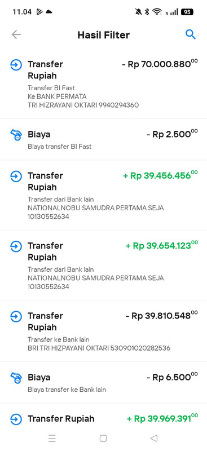Tap the transfer icon beside the Rp 39.810.548 entry
This screenshot has height=451, width=207.
16,317
